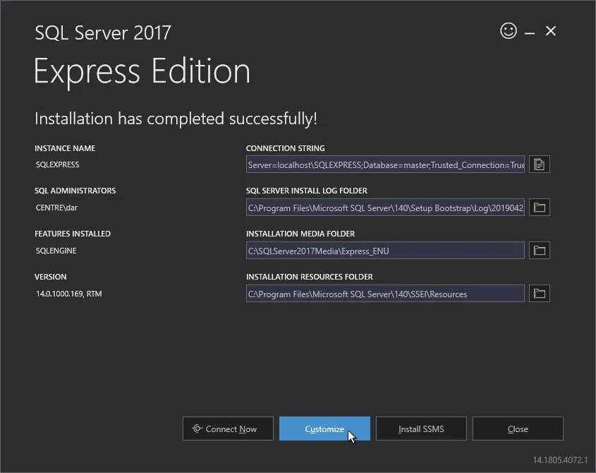Image resolution: width=596 pixels, height=473 pixels.
Task: Select the SSEI\Resources folder path field
Action: coord(385,294)
